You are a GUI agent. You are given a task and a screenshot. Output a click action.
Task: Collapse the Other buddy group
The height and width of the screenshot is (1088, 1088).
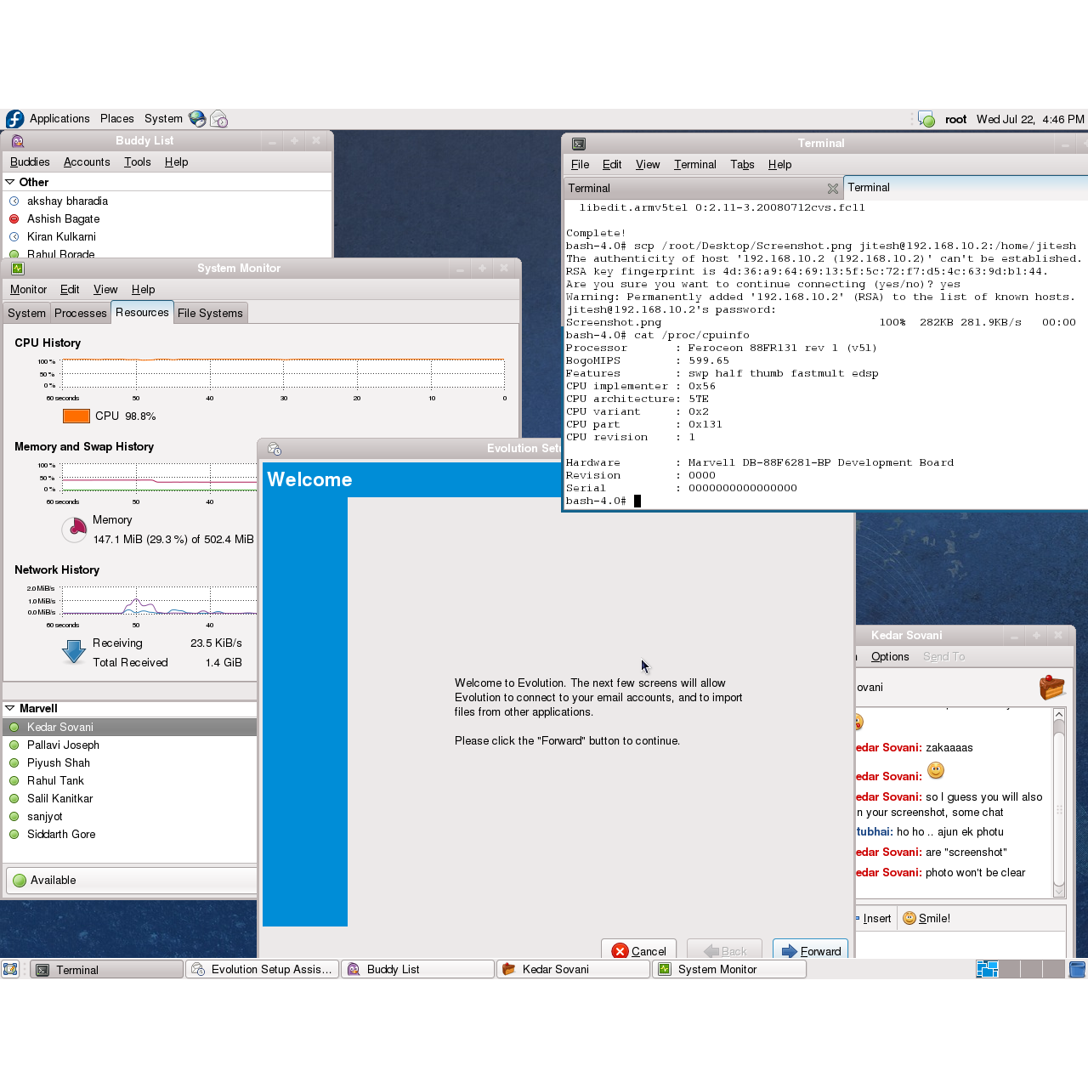8,182
